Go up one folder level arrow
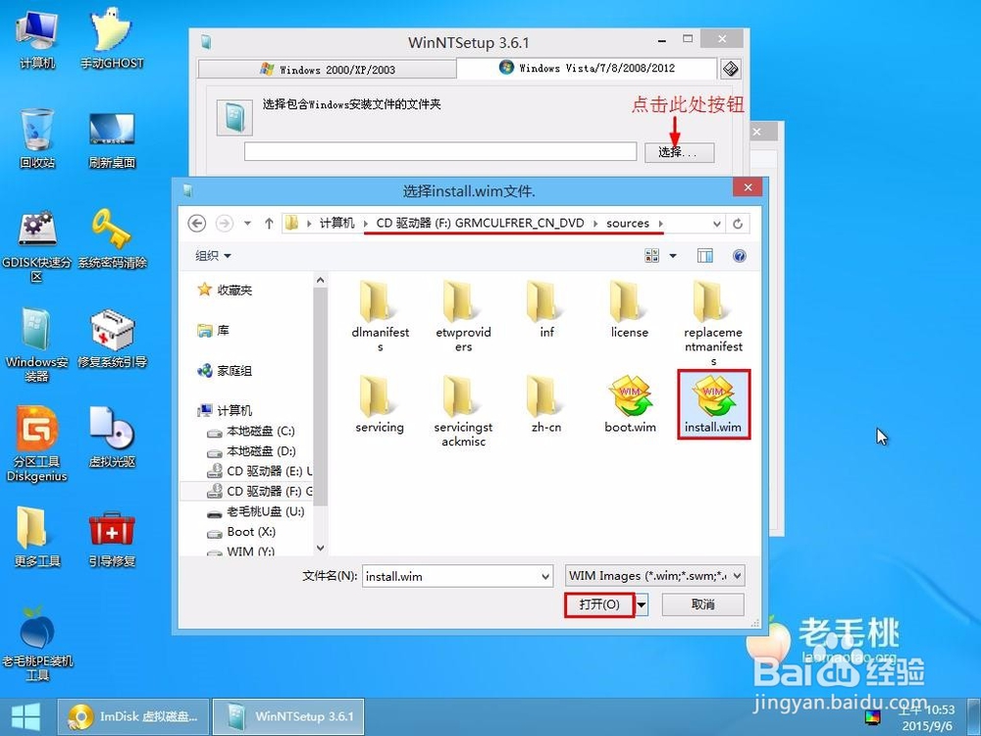Viewport: 981px width, 736px height. [269, 224]
